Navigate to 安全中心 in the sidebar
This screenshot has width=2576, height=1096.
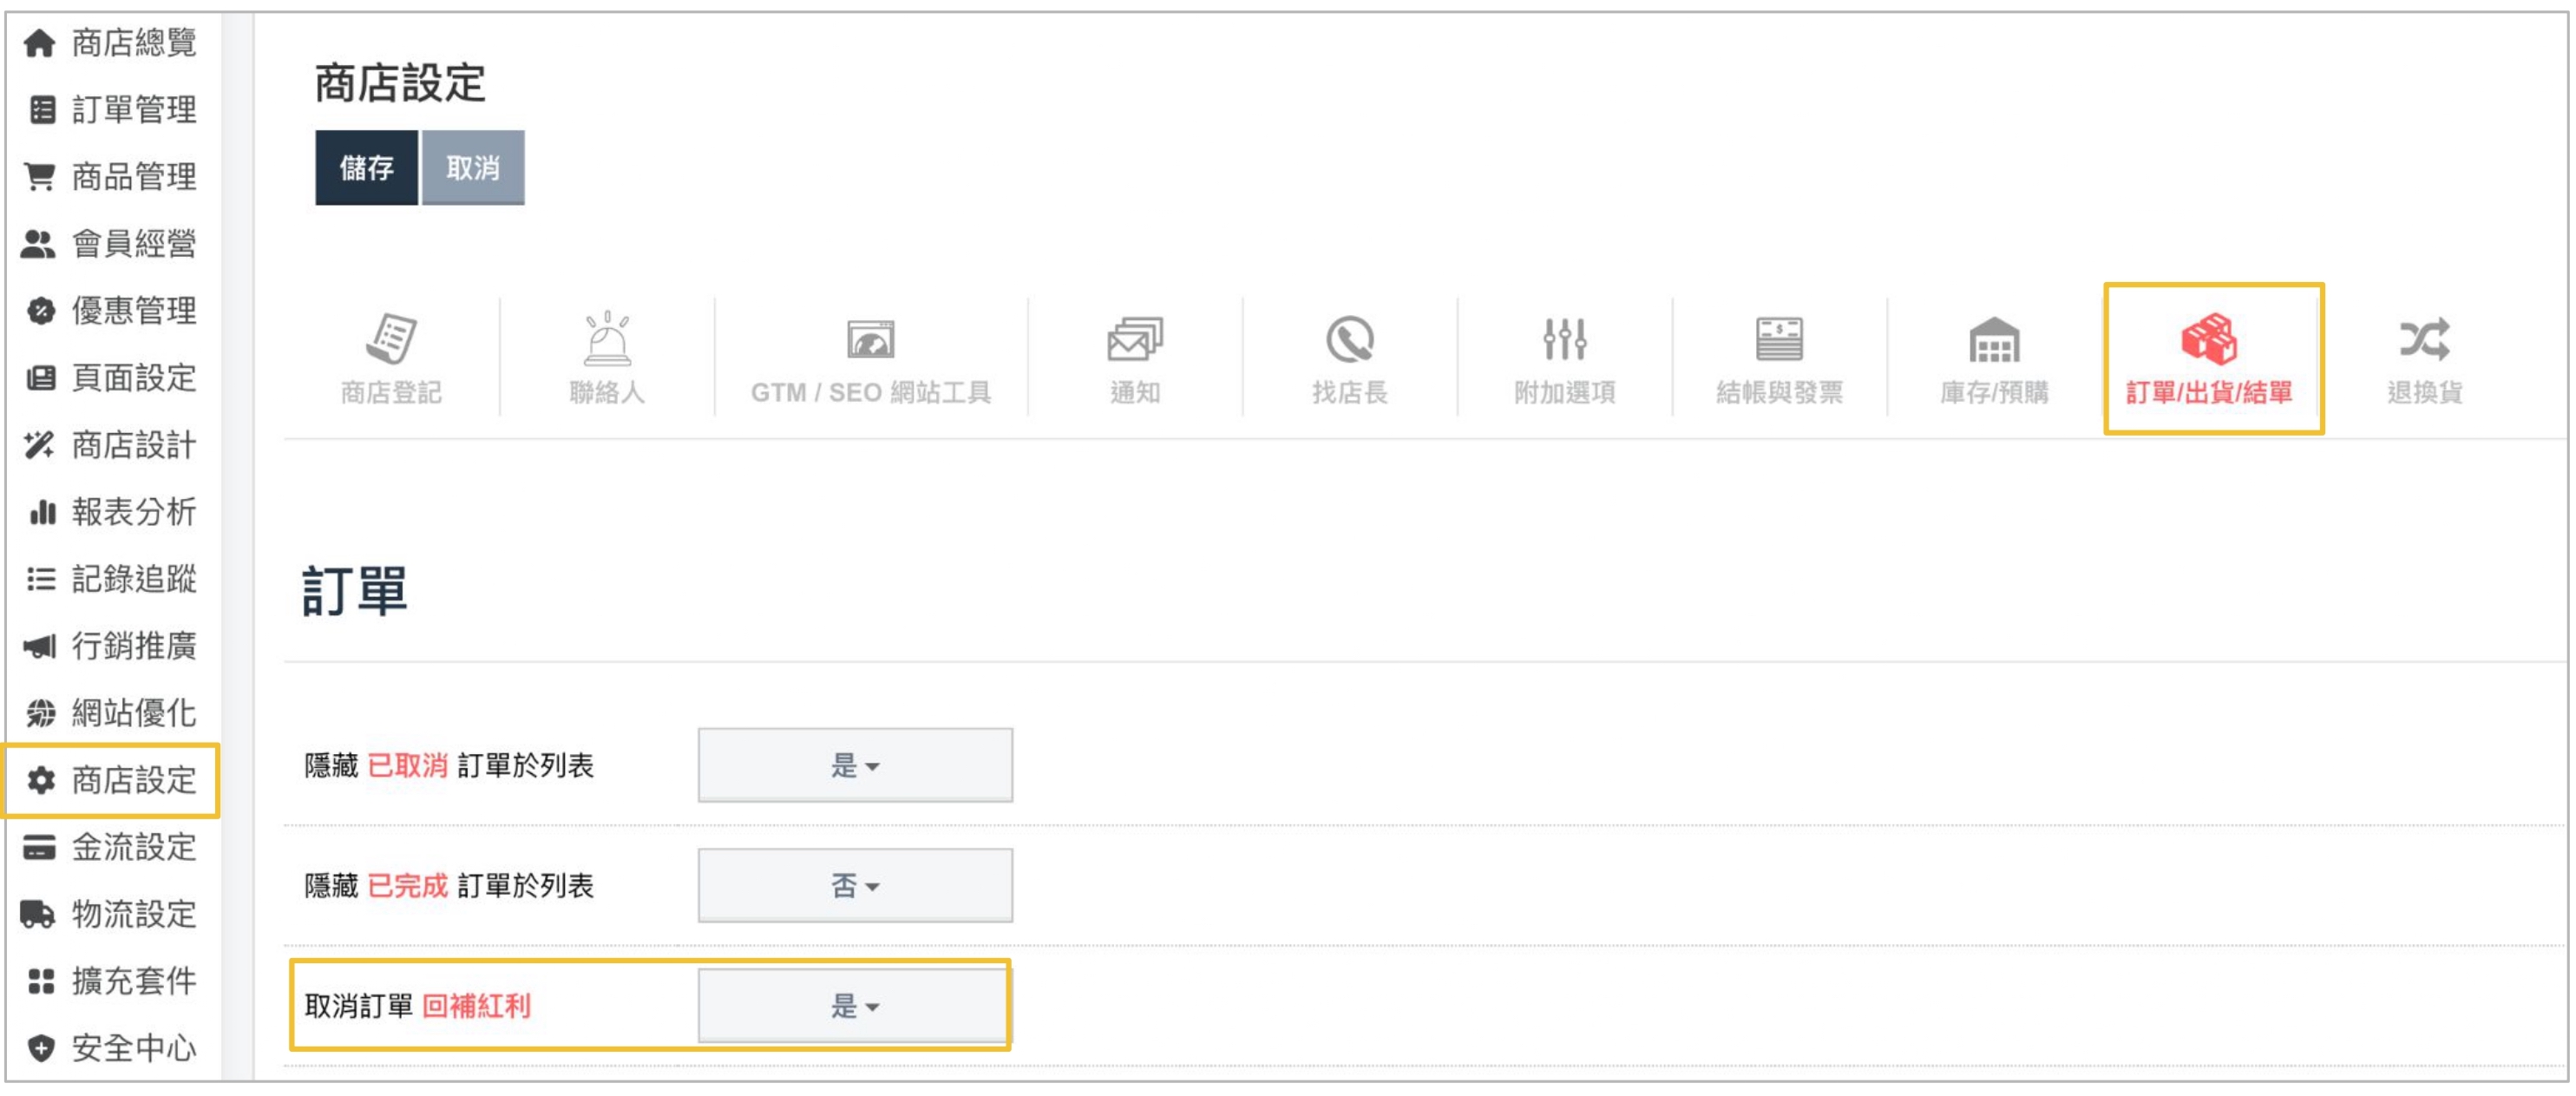[133, 1048]
